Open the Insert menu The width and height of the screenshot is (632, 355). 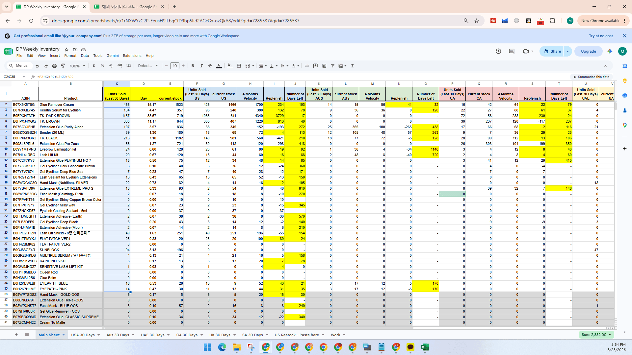(x=55, y=56)
